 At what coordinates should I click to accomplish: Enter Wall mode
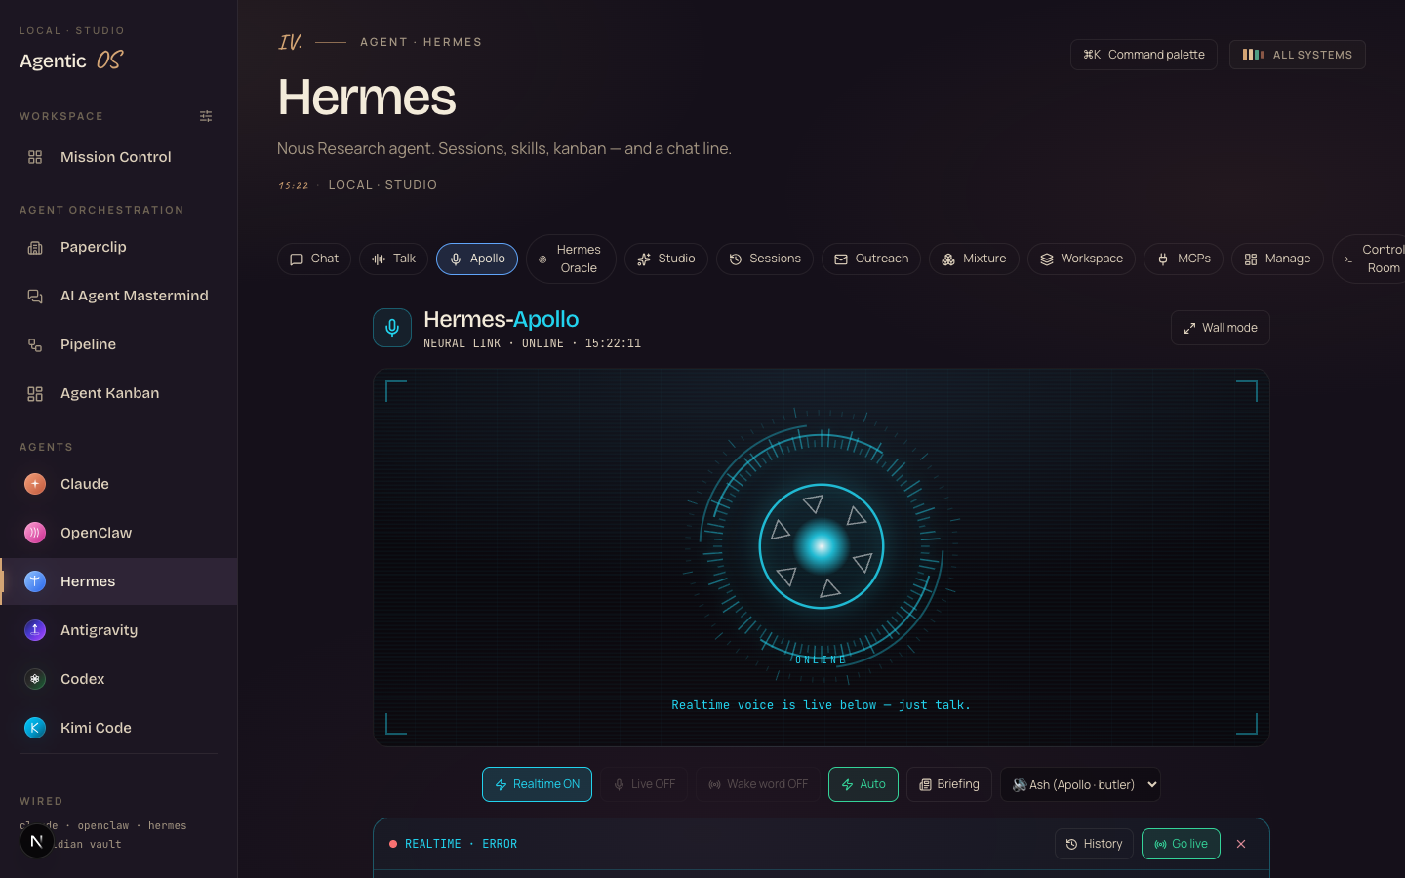coord(1221,328)
